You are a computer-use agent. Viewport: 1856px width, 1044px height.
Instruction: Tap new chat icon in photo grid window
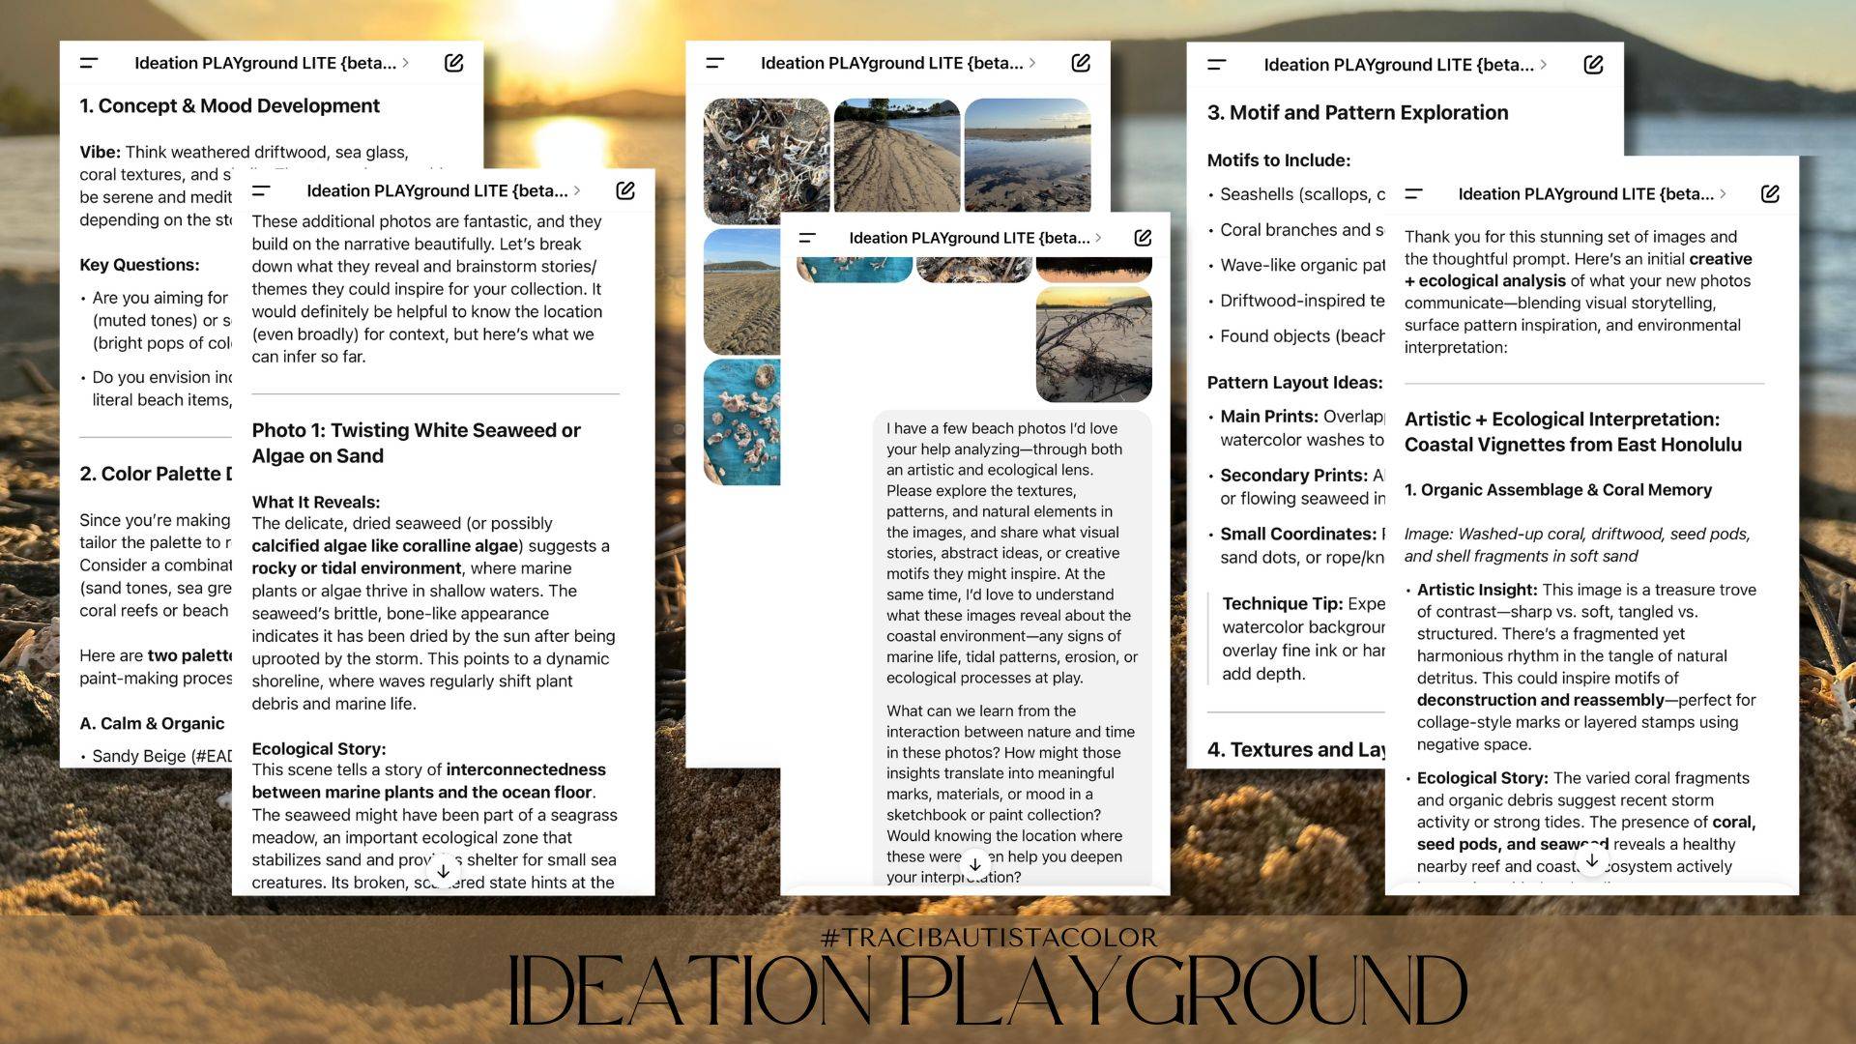coord(1081,63)
